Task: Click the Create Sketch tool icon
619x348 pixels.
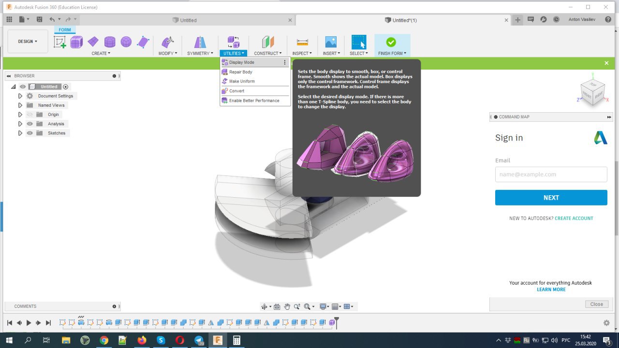Action: tap(60, 42)
